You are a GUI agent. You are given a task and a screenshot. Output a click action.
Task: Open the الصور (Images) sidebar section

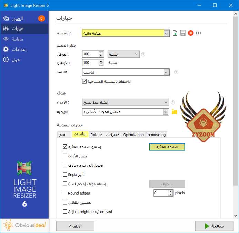pos(24,18)
